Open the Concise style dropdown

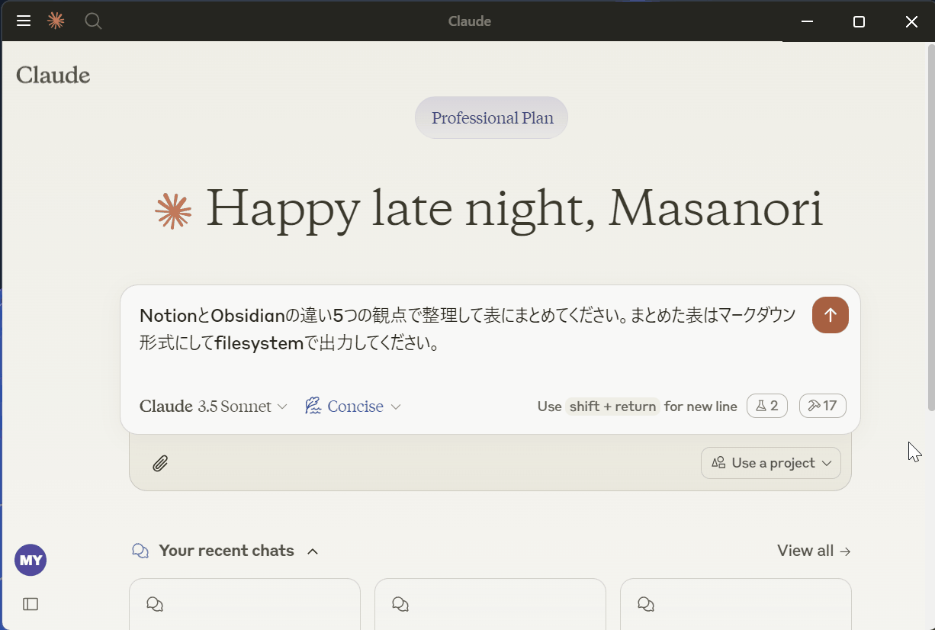(x=353, y=407)
